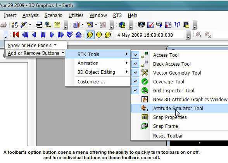This screenshot has width=228, height=163.
Task: Pause the animation
Action: pos(43,35)
